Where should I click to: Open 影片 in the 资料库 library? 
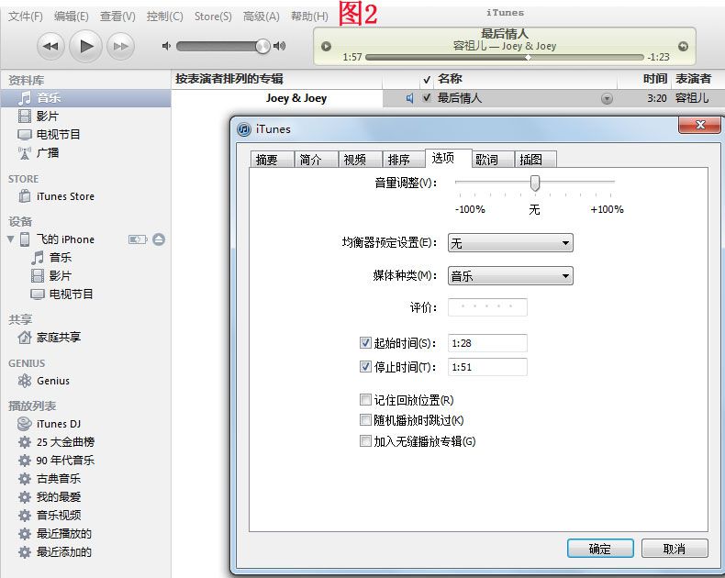click(x=48, y=117)
